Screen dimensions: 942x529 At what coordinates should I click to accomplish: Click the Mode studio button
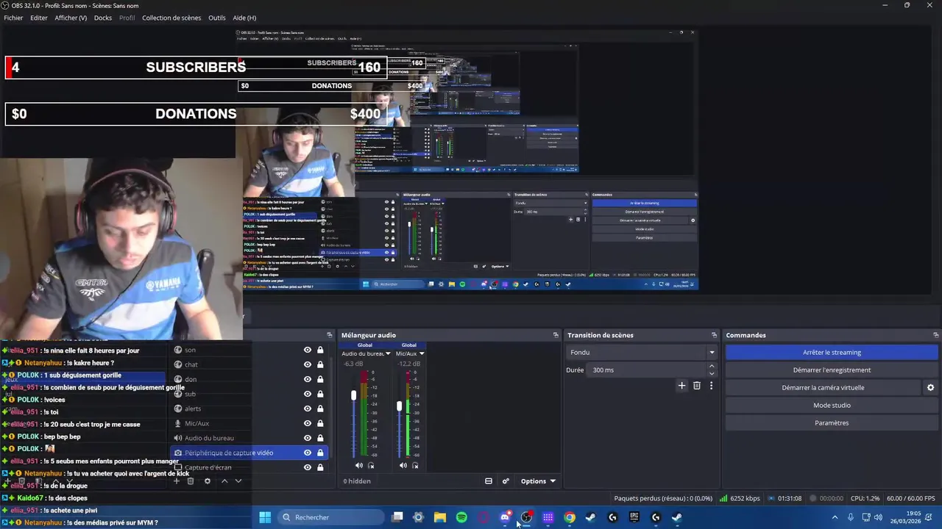coord(832,405)
